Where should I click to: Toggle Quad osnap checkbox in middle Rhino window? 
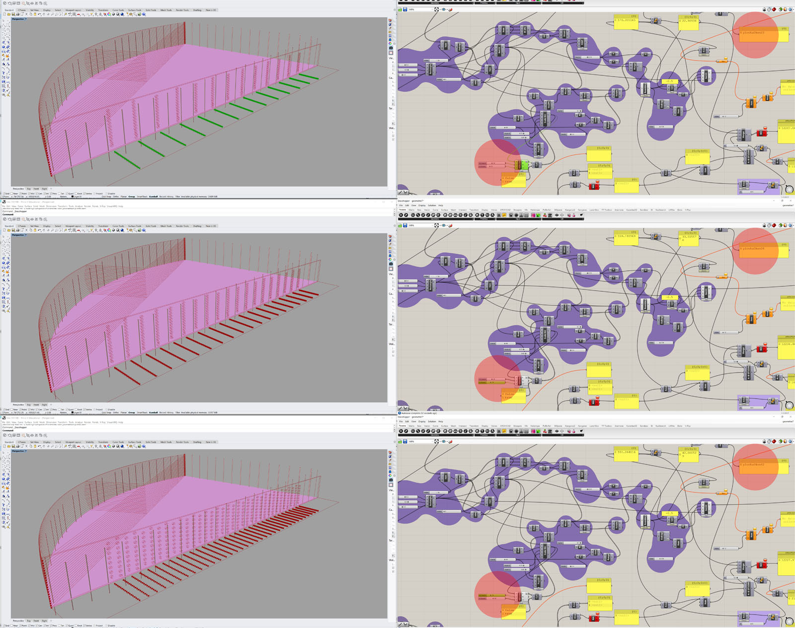67,410
